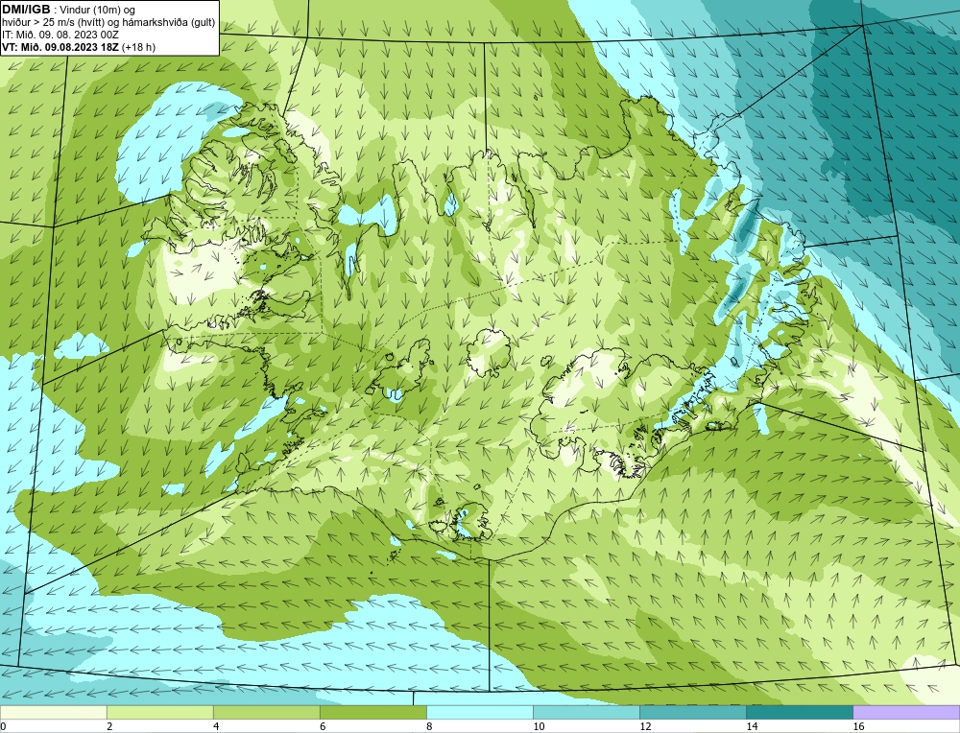This screenshot has height=733, width=960.
Task: Click the 8–10 m/s light cyan legend swatch
Action: pos(479,712)
